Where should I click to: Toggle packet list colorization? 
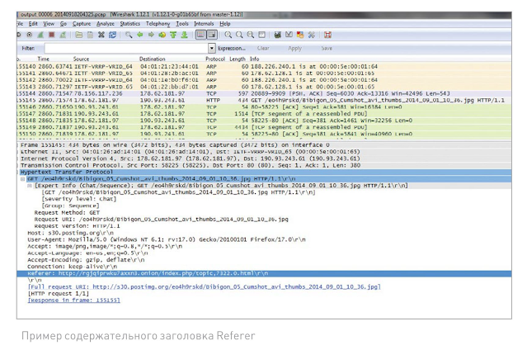pyautogui.click(x=200, y=35)
